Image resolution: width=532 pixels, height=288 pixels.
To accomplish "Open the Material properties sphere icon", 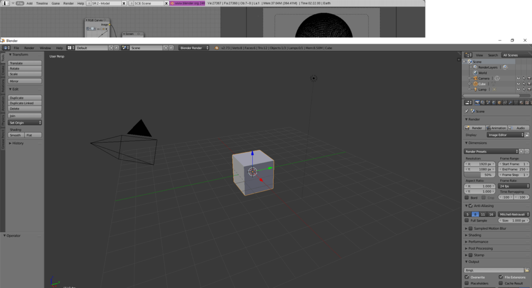I will pyautogui.click(x=522, y=103).
